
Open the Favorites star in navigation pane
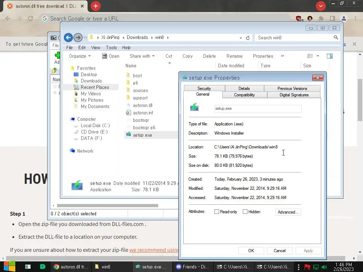[x=72, y=68]
